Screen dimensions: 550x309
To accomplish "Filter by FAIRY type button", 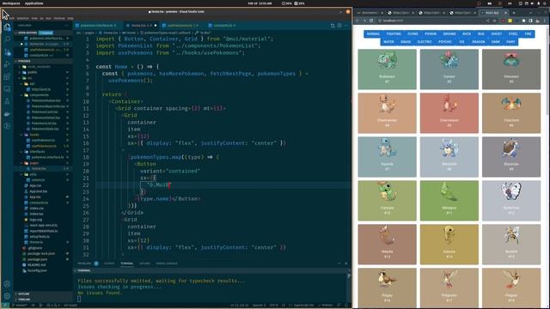I will coord(510,42).
